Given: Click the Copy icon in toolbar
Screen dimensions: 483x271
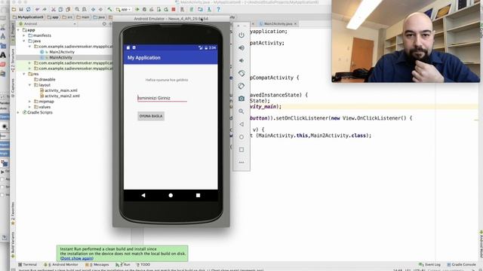Looking at the screenshot, I should click(x=60, y=10).
